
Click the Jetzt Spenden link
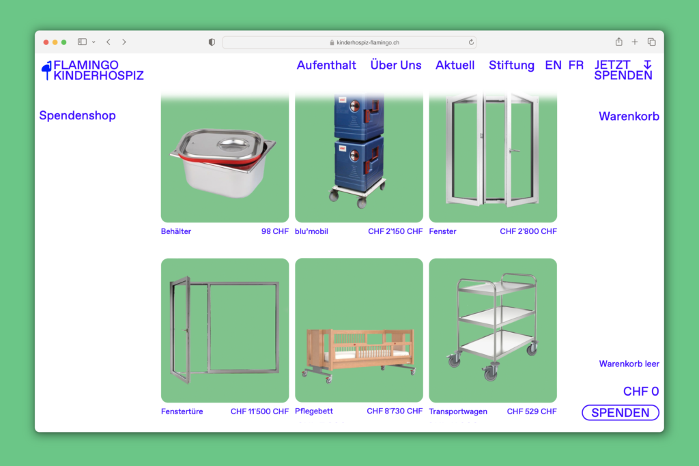623,70
